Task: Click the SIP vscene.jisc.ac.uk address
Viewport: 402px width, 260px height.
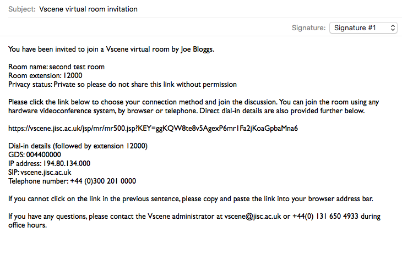Action: tap(46, 172)
